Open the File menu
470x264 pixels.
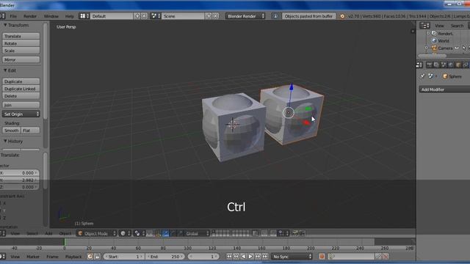(x=13, y=16)
